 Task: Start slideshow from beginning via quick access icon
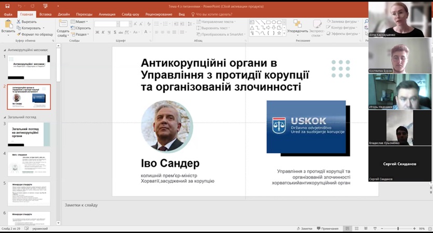pyautogui.click(x=46, y=6)
